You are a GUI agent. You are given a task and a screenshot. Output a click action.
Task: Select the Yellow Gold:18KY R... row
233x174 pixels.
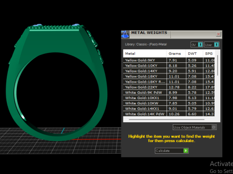(169, 82)
